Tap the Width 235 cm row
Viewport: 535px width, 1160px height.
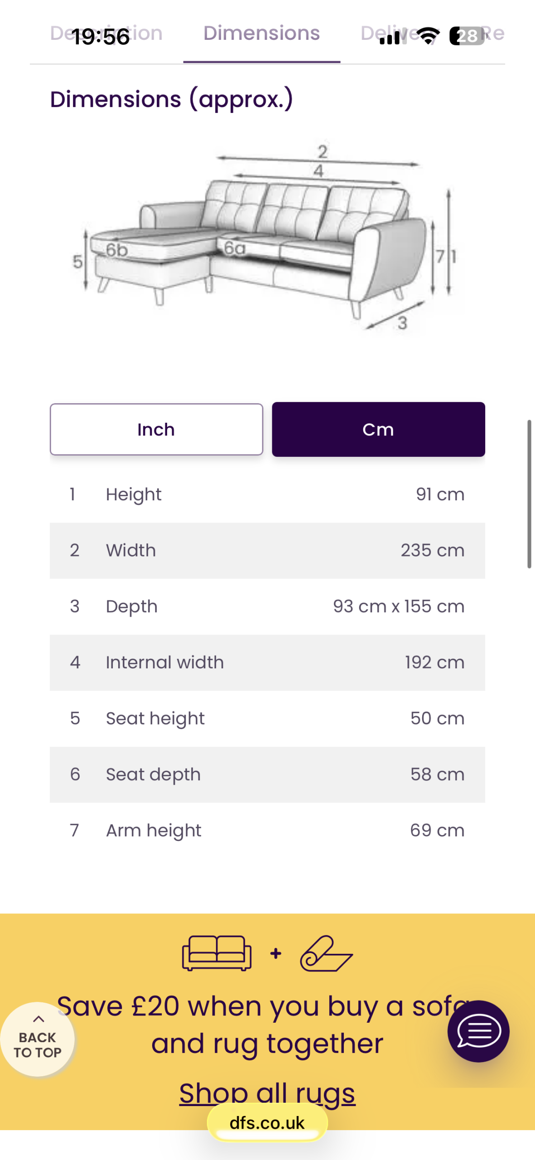[267, 551]
